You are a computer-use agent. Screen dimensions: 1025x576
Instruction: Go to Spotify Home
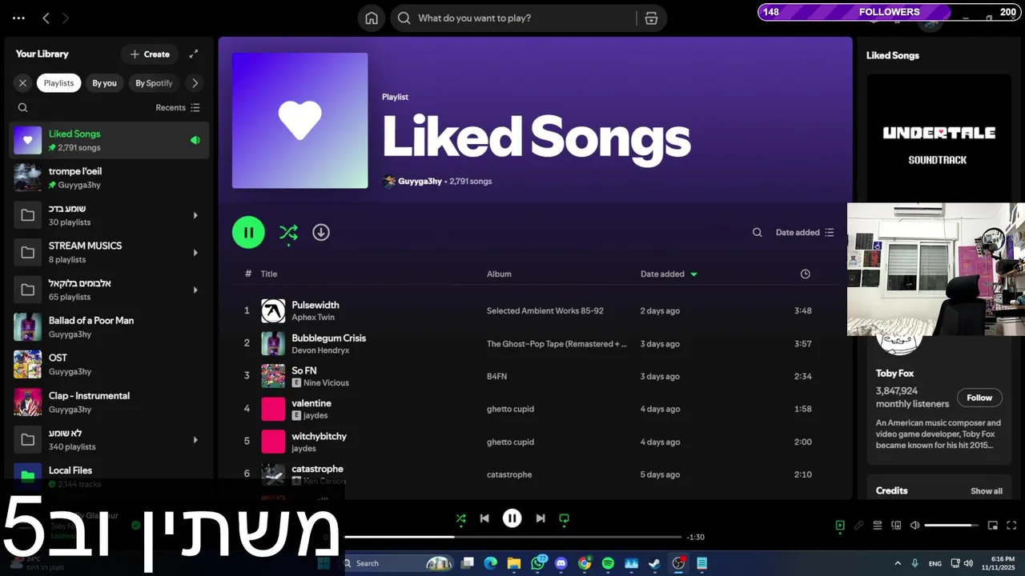point(372,18)
